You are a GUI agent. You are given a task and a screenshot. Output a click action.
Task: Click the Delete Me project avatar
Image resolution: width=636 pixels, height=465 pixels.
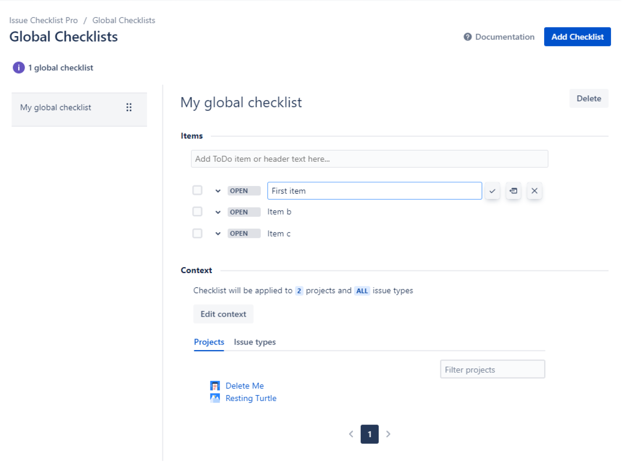pyautogui.click(x=215, y=386)
